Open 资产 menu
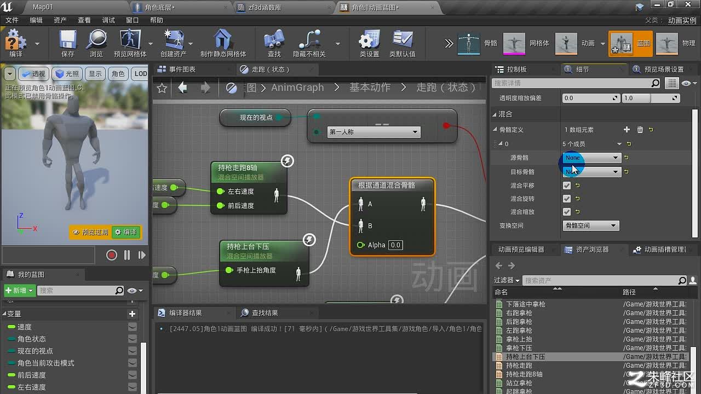The image size is (701, 394). click(60, 20)
